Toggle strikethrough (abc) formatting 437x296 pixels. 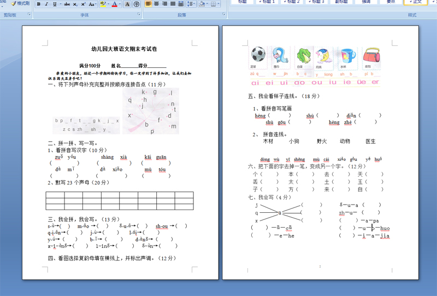tap(67, 4)
